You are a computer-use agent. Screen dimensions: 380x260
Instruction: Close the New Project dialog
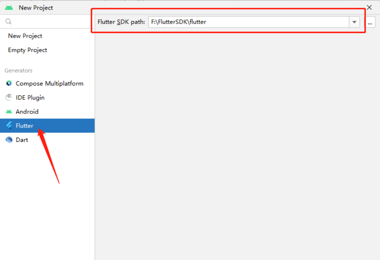[x=369, y=7]
